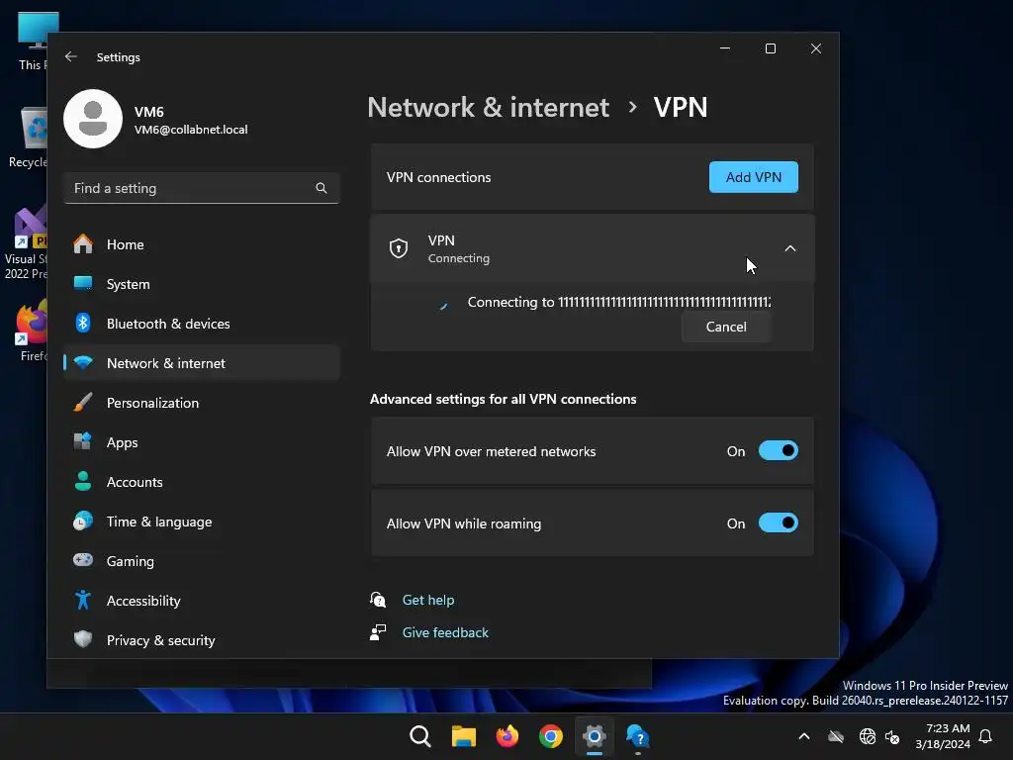Open the notifications bell
This screenshot has height=760, width=1013.
pyautogui.click(x=986, y=736)
